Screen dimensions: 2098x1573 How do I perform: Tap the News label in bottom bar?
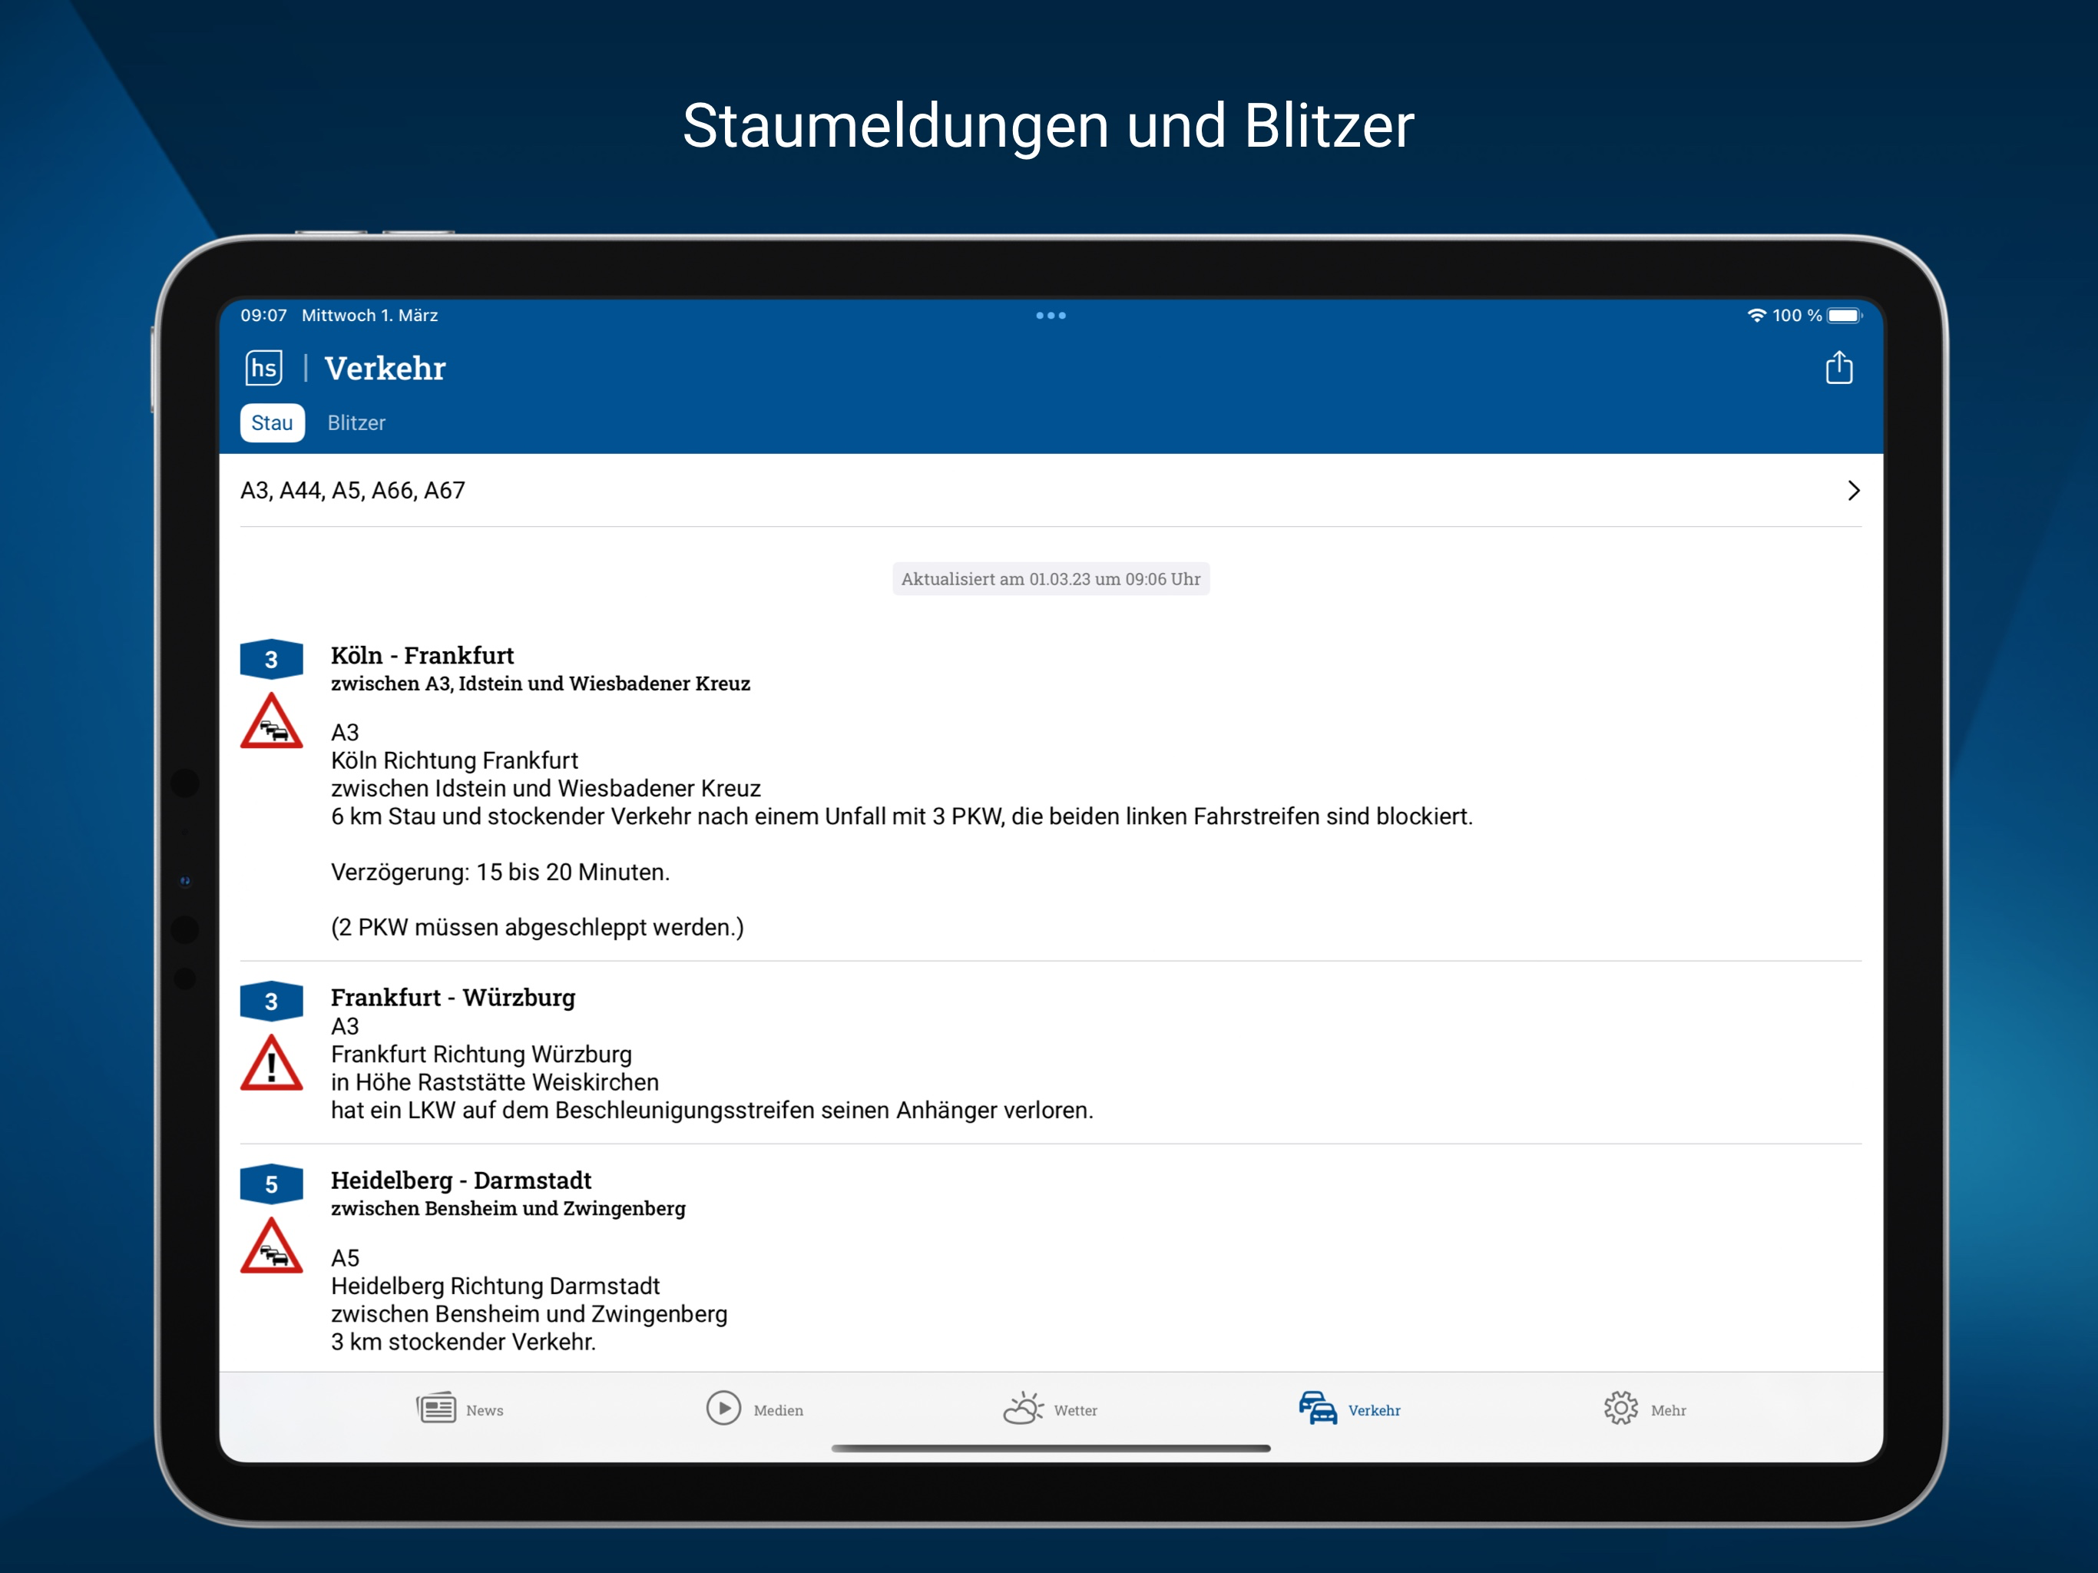[485, 1411]
